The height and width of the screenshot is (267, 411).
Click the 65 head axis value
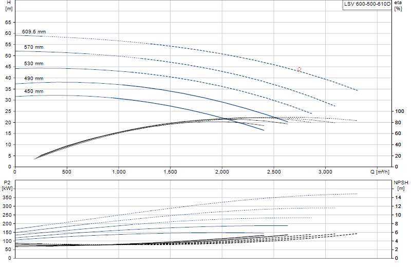[8, 23]
